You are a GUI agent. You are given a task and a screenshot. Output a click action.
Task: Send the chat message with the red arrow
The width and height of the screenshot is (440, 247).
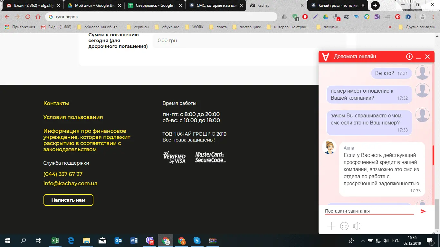[423, 211]
